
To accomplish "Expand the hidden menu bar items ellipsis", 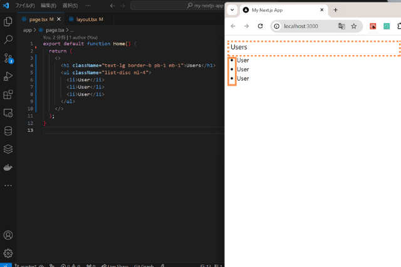I will [88, 6].
